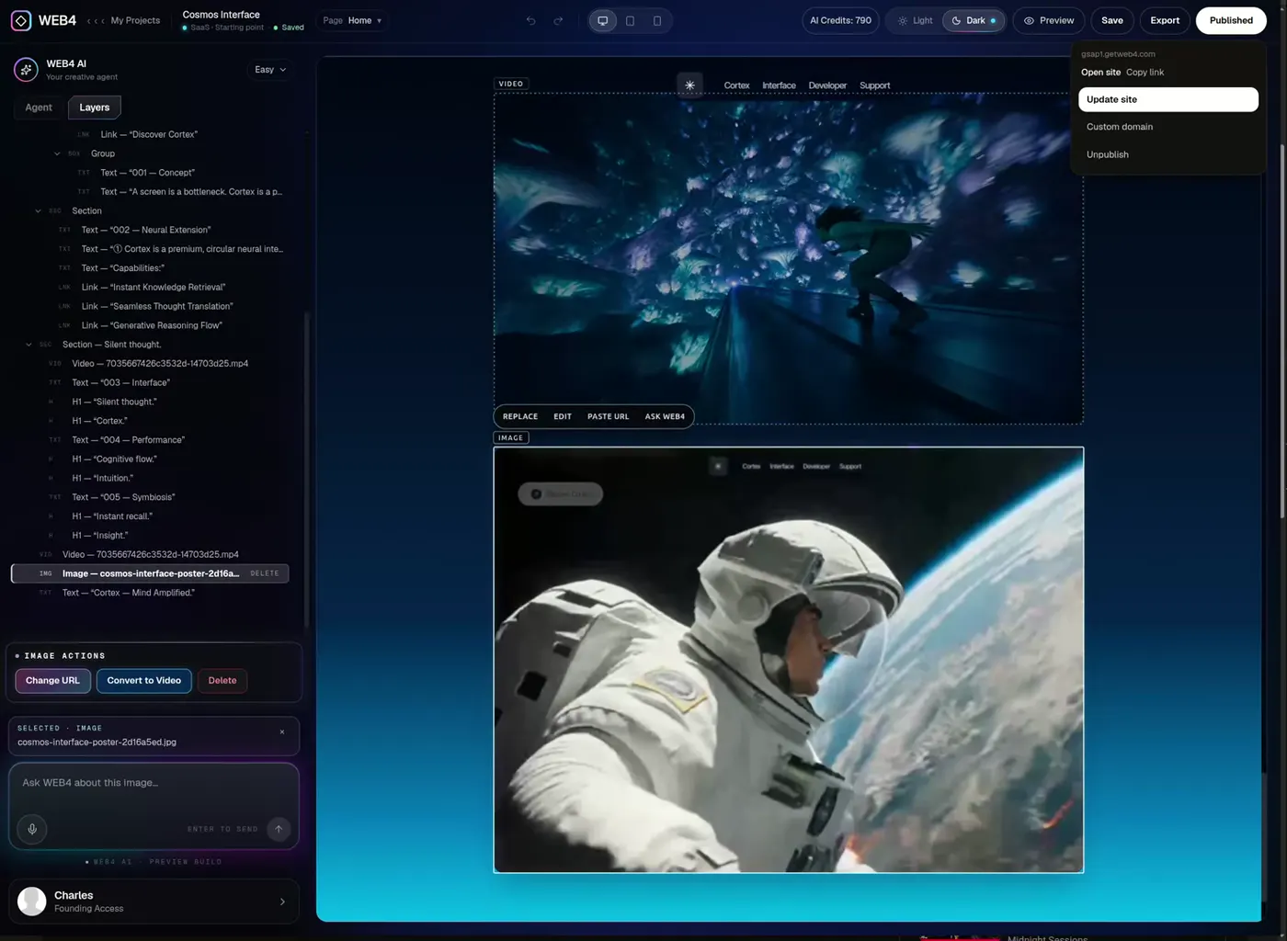Click Update site button
This screenshot has height=941, width=1287.
coord(1168,99)
